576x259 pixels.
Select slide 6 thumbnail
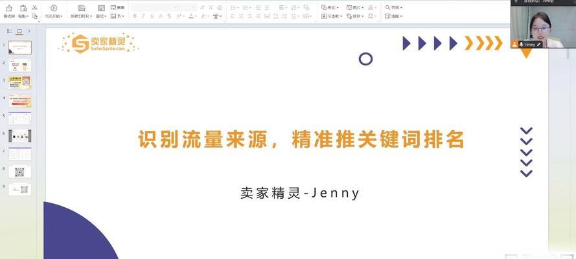click(x=20, y=136)
